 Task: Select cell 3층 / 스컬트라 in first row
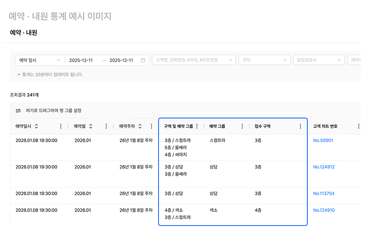[x=178, y=141]
